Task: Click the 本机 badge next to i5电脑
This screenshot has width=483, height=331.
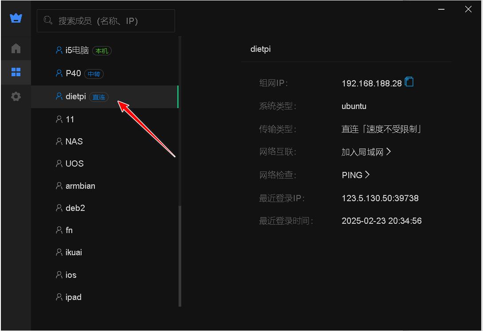Action: (x=101, y=51)
